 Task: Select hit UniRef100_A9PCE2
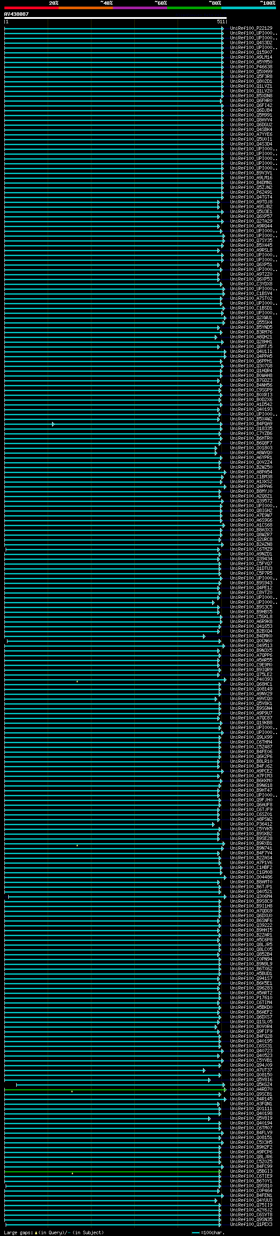click(x=251, y=771)
